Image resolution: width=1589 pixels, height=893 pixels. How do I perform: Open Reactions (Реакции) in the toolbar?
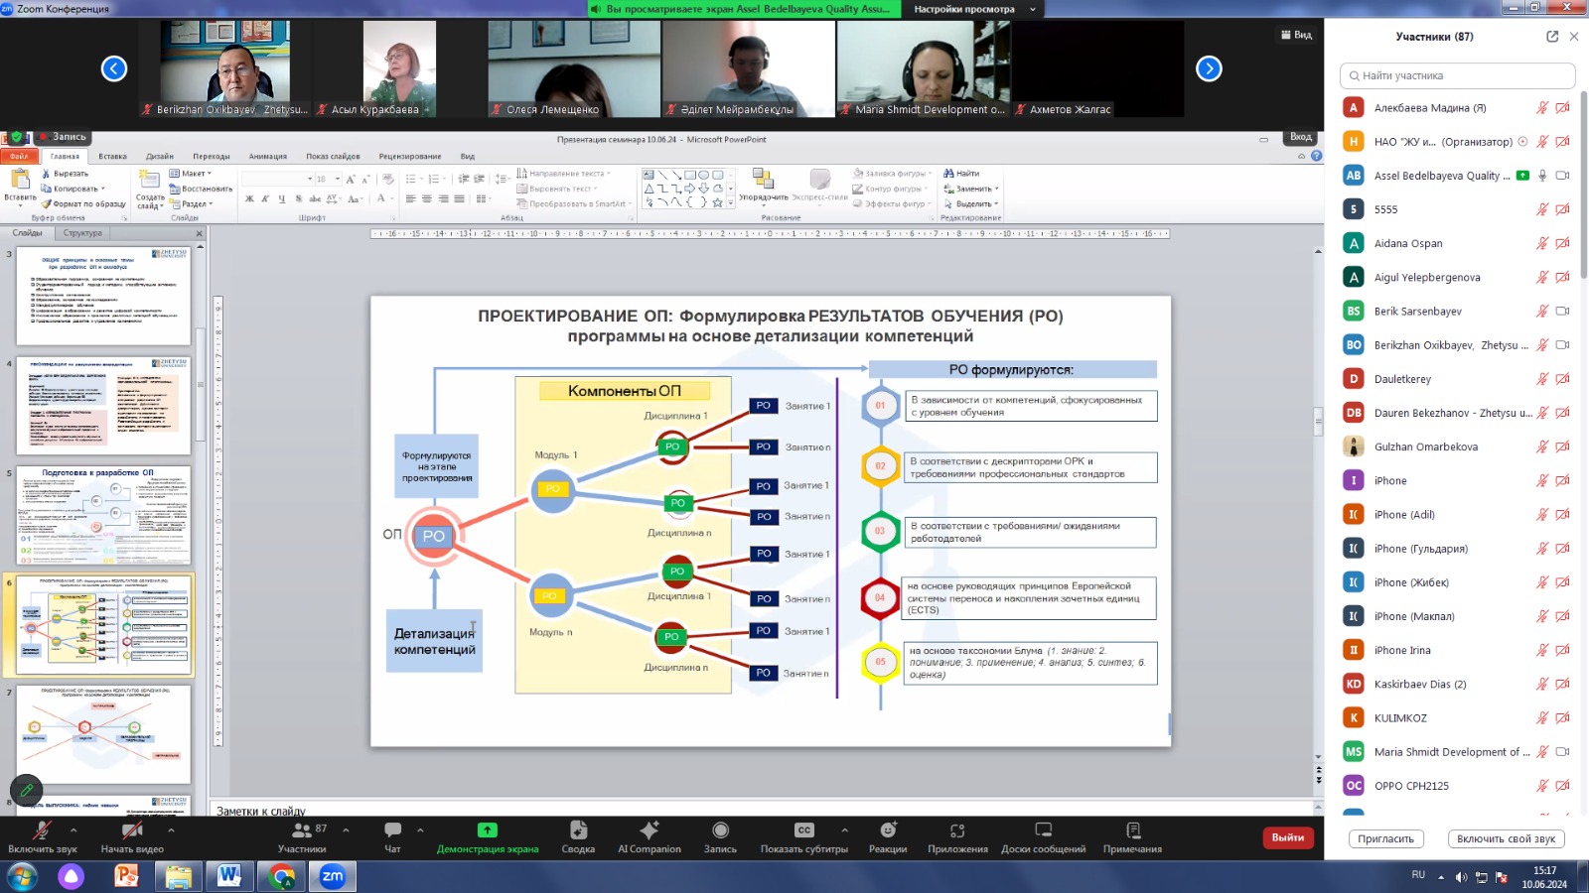click(x=887, y=835)
